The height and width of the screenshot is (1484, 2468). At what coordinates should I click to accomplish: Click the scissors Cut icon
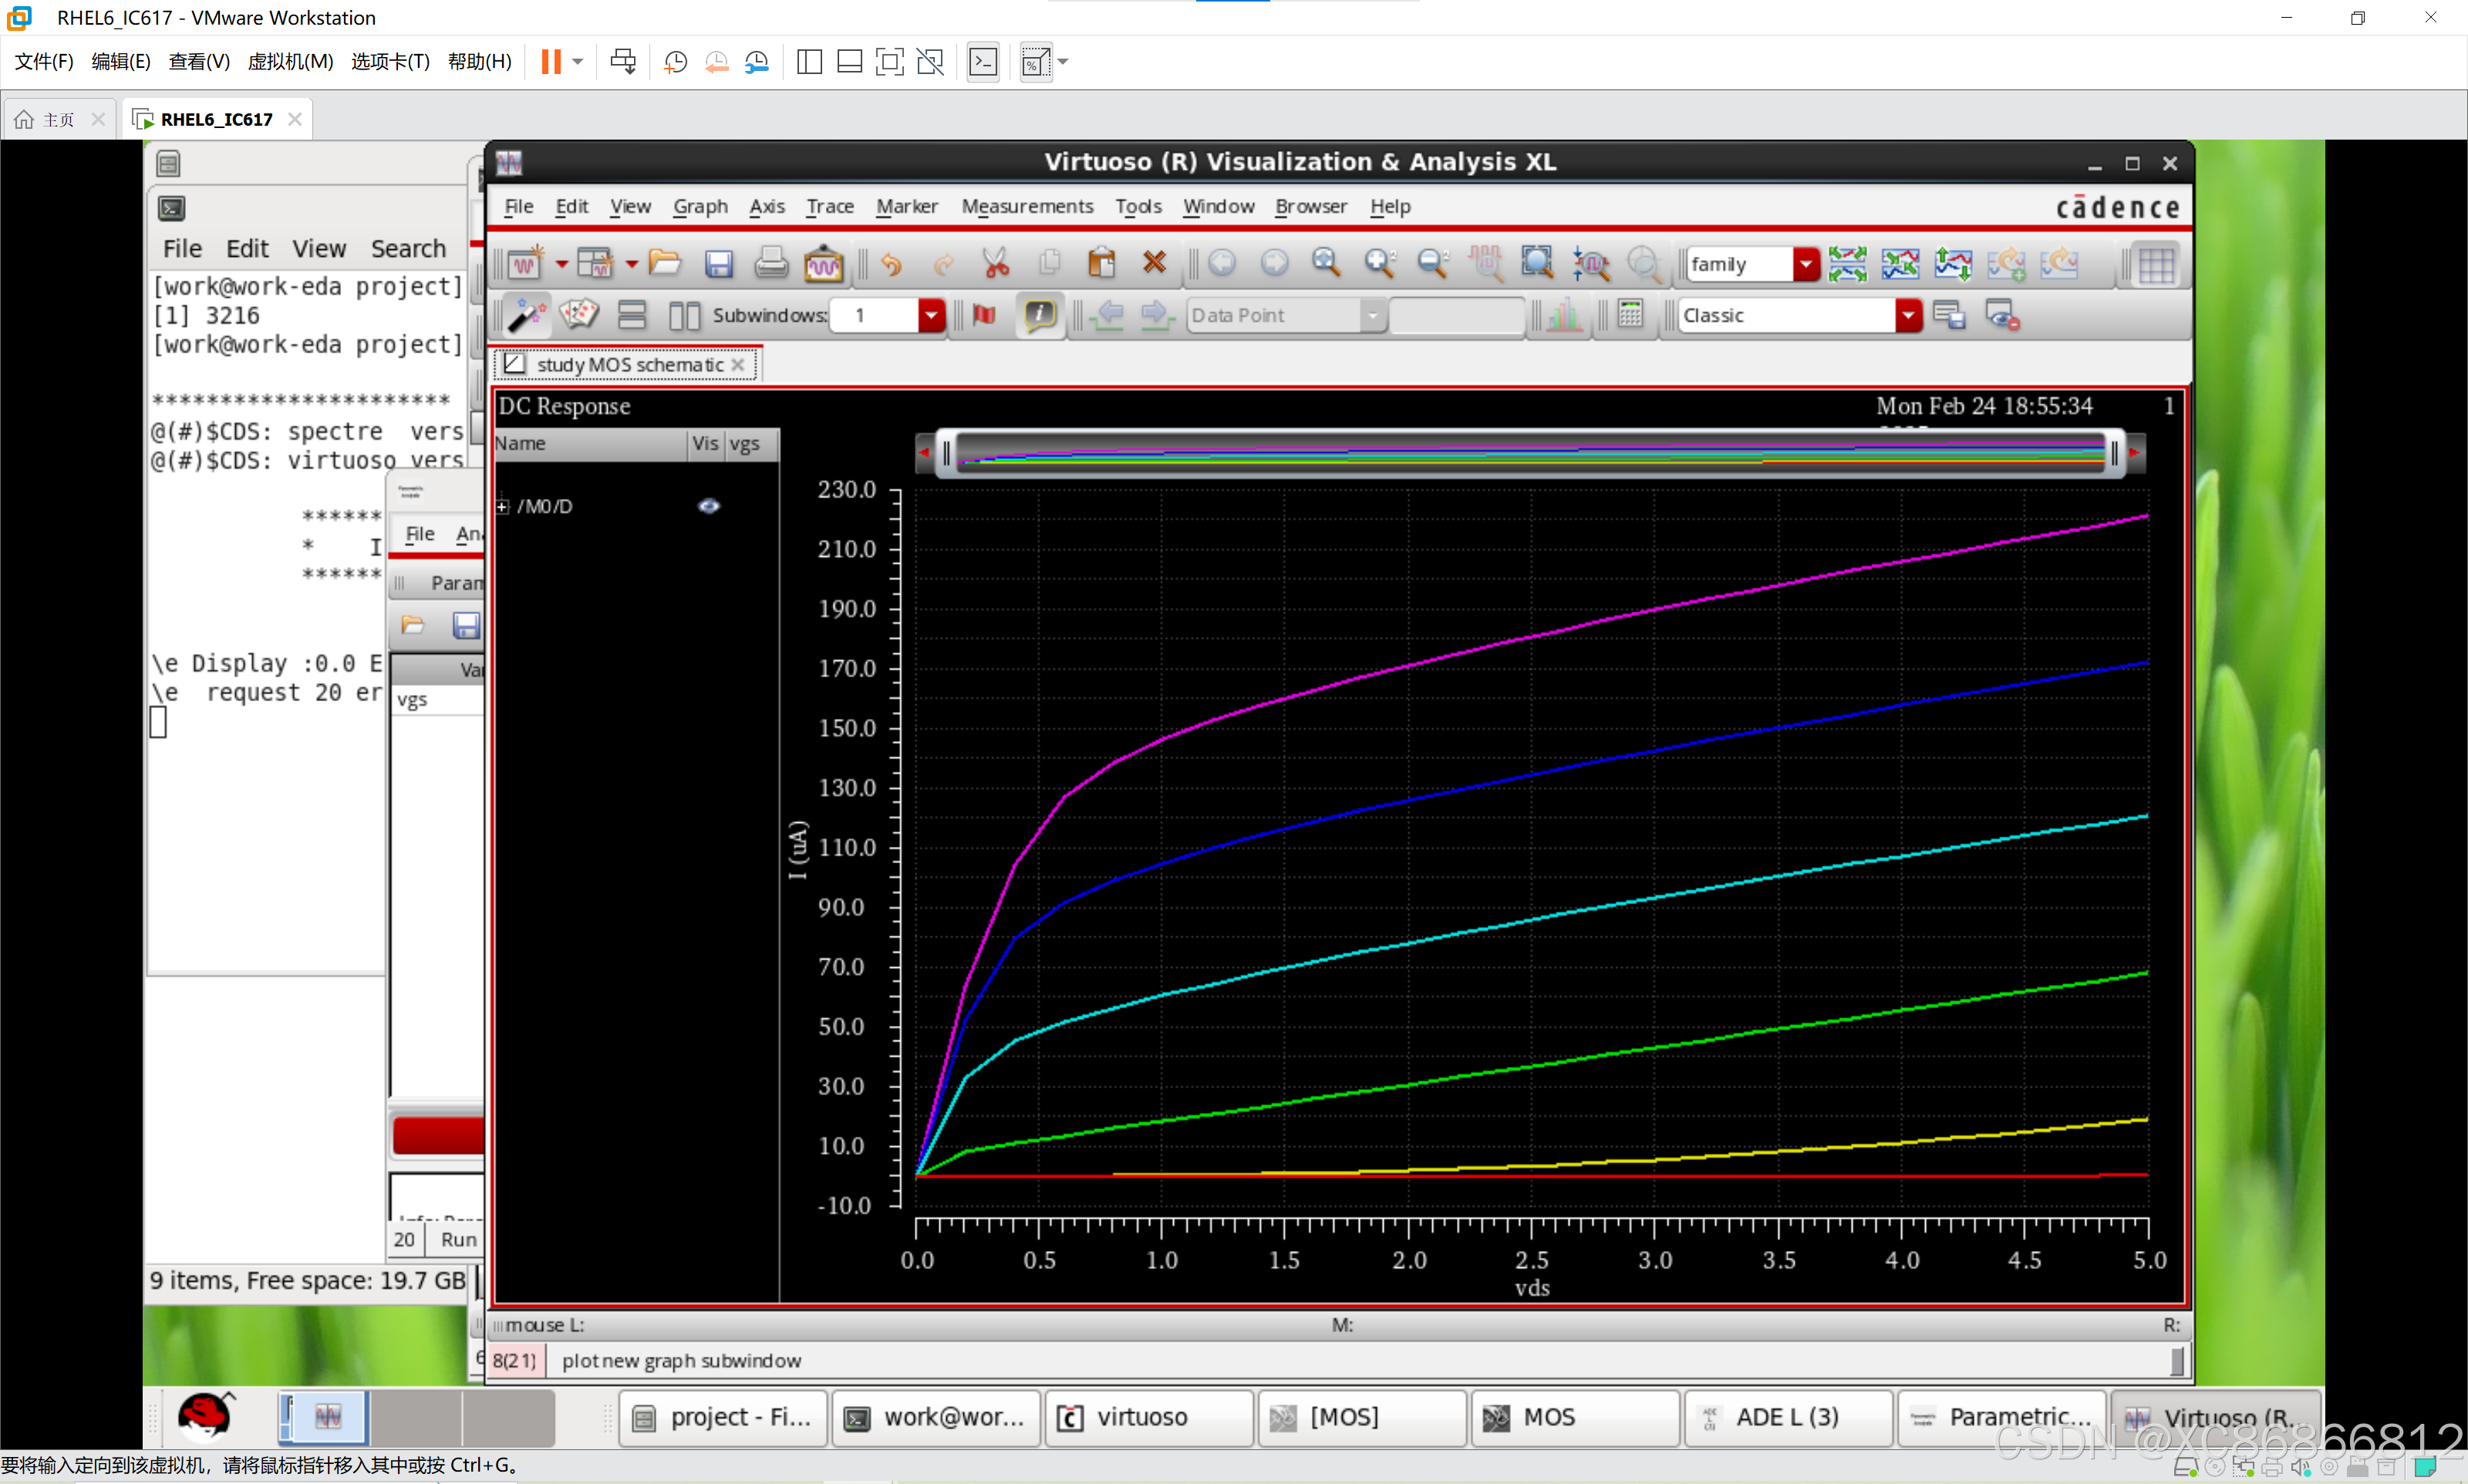point(995,264)
